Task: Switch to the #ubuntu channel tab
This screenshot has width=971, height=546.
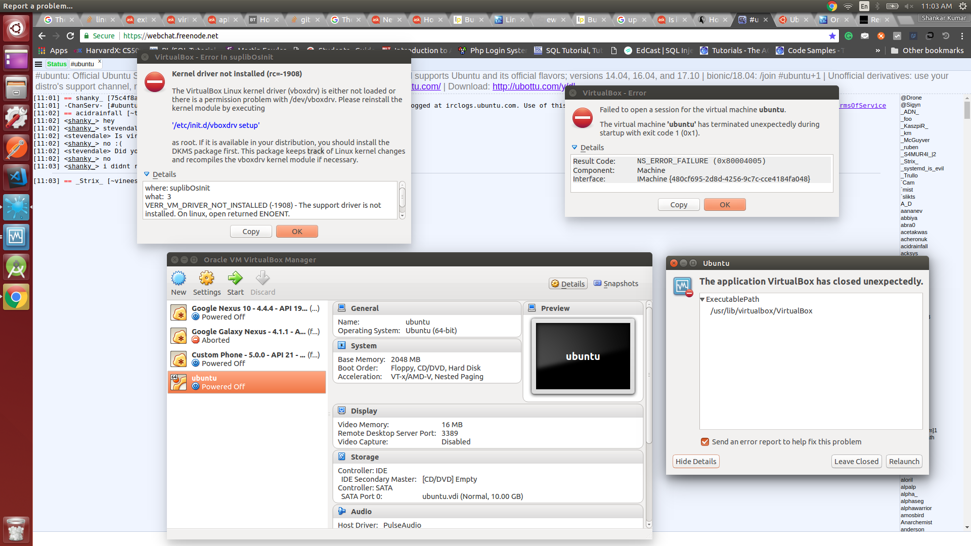Action: coord(82,64)
